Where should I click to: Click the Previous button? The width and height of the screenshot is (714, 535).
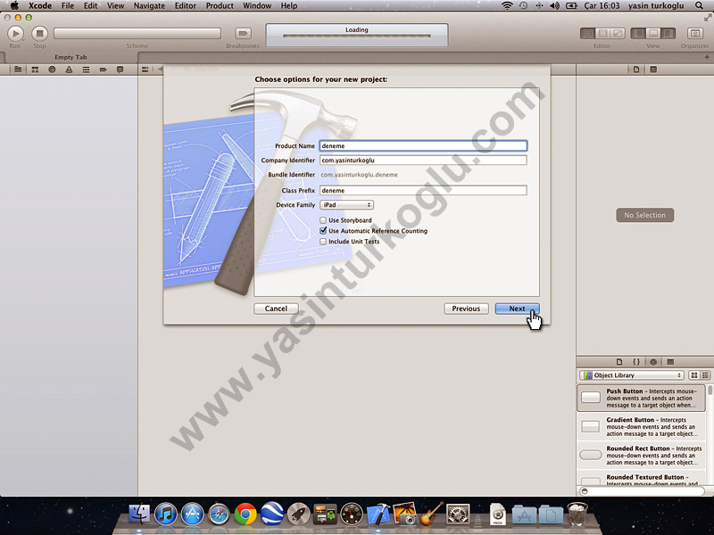point(466,309)
